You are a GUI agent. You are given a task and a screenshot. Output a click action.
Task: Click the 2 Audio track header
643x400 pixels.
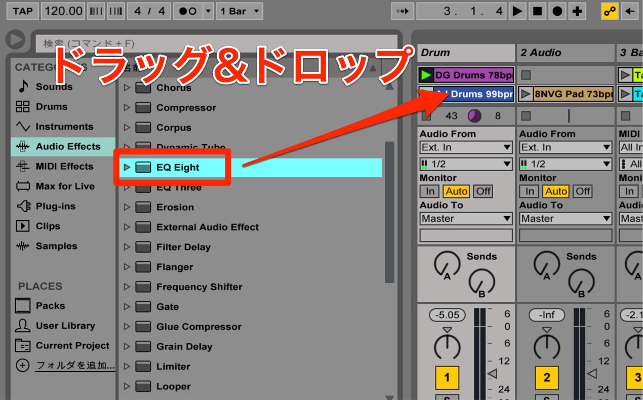coord(566,53)
